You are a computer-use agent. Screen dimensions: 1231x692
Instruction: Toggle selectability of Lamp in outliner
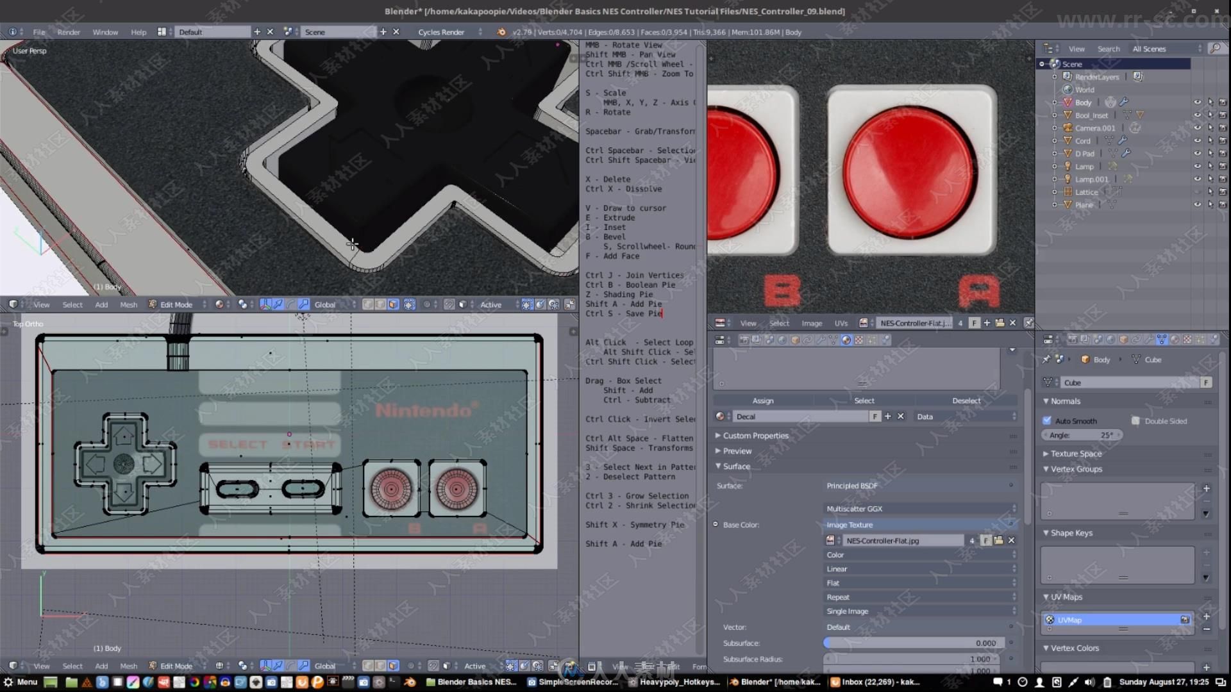1210,167
